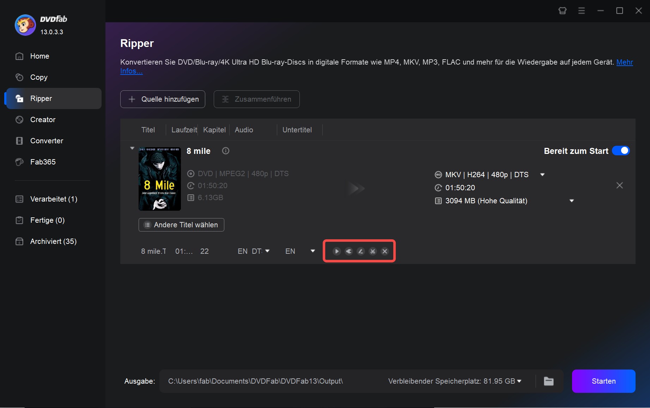The width and height of the screenshot is (650, 408).
Task: Delete the 8 mile.Title row
Action: [385, 251]
